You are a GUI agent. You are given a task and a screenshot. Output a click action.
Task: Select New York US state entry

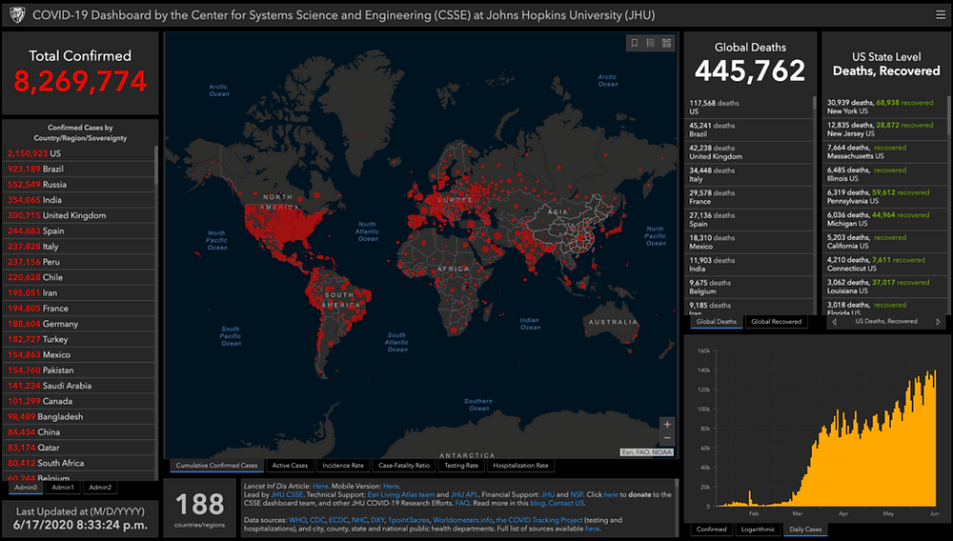[885, 107]
